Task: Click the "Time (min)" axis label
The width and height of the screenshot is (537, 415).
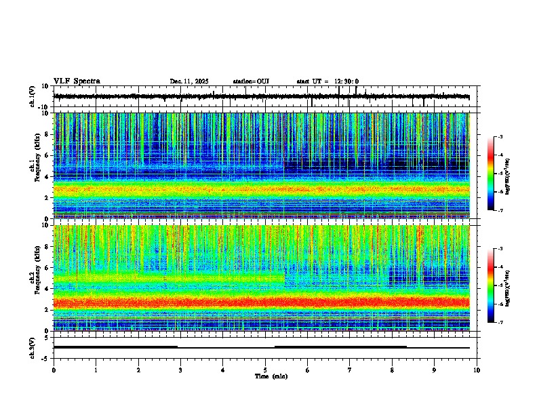Action: tap(271, 376)
